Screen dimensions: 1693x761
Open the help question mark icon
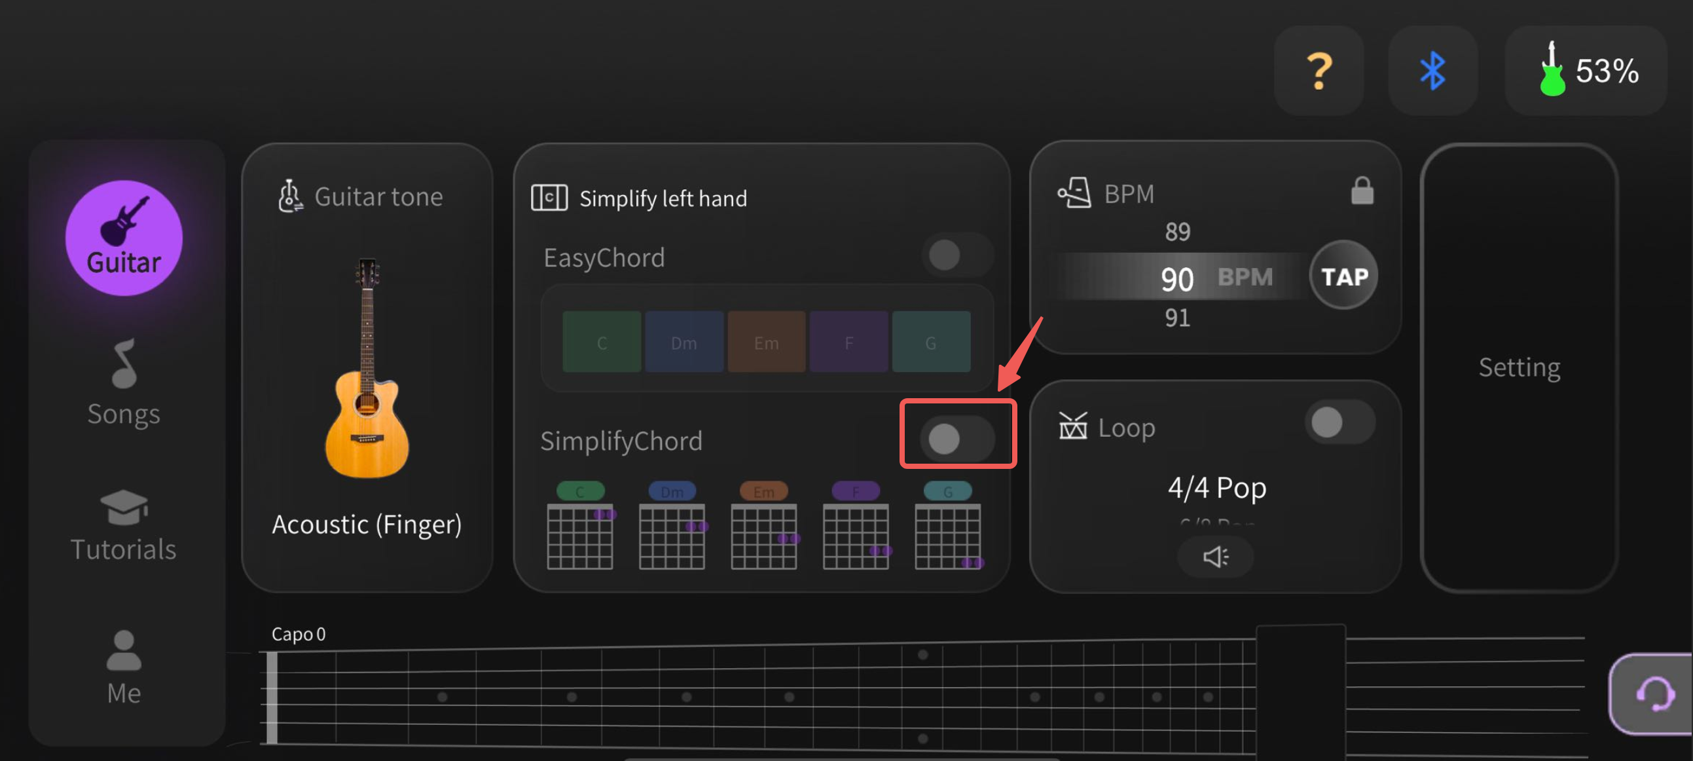click(x=1319, y=71)
